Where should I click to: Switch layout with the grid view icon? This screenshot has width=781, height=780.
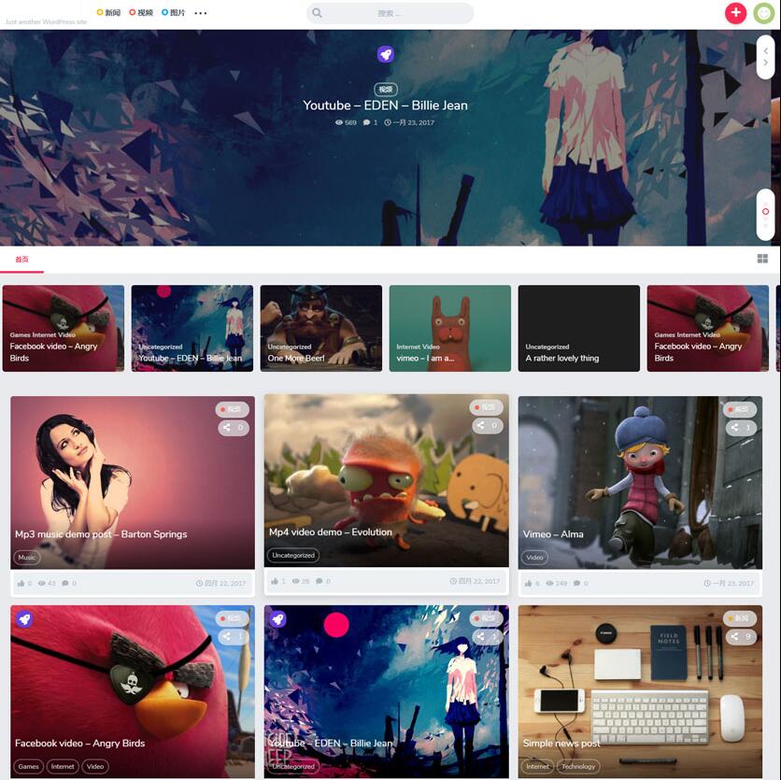[x=762, y=258]
